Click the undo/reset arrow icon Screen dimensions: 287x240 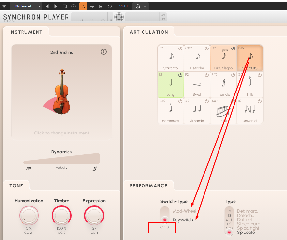[110, 7]
